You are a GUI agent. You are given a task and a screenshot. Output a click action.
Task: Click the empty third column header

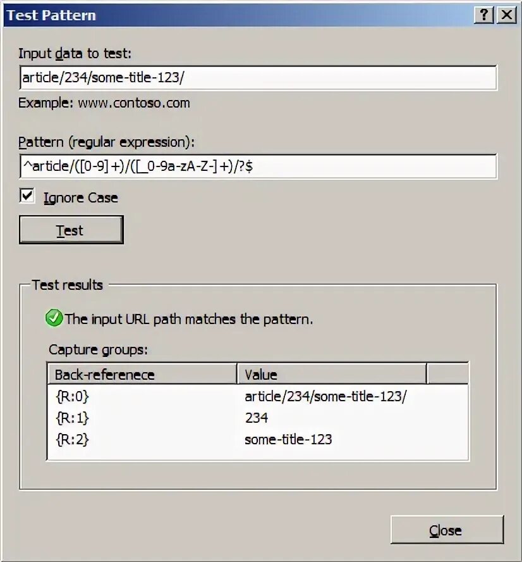click(x=447, y=374)
